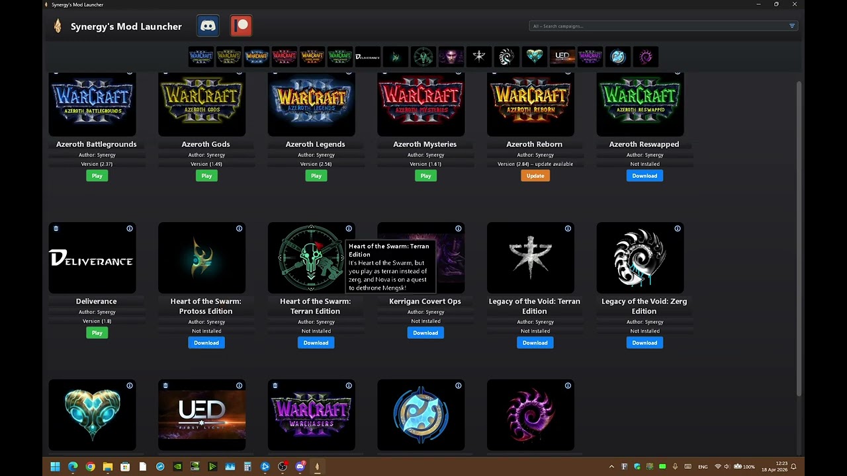Open the Discord link icon in header
Screen dimensions: 847x476
coord(208,26)
